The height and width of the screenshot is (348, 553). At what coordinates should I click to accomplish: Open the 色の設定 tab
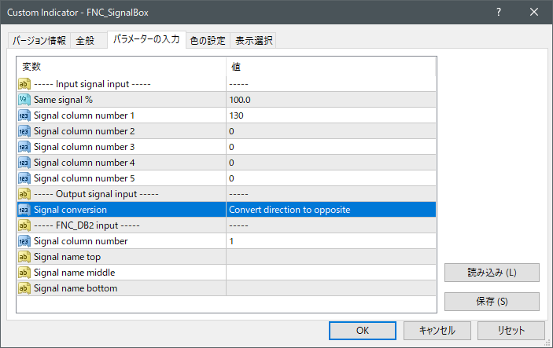coord(208,41)
